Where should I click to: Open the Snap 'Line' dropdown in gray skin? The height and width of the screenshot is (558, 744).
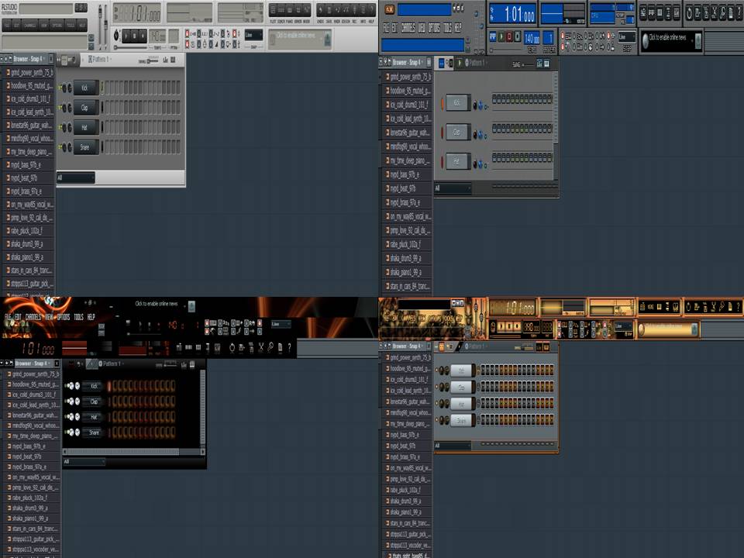(x=253, y=35)
